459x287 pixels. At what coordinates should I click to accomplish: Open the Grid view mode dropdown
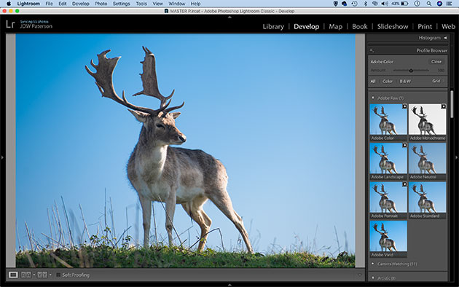pyautogui.click(x=437, y=81)
